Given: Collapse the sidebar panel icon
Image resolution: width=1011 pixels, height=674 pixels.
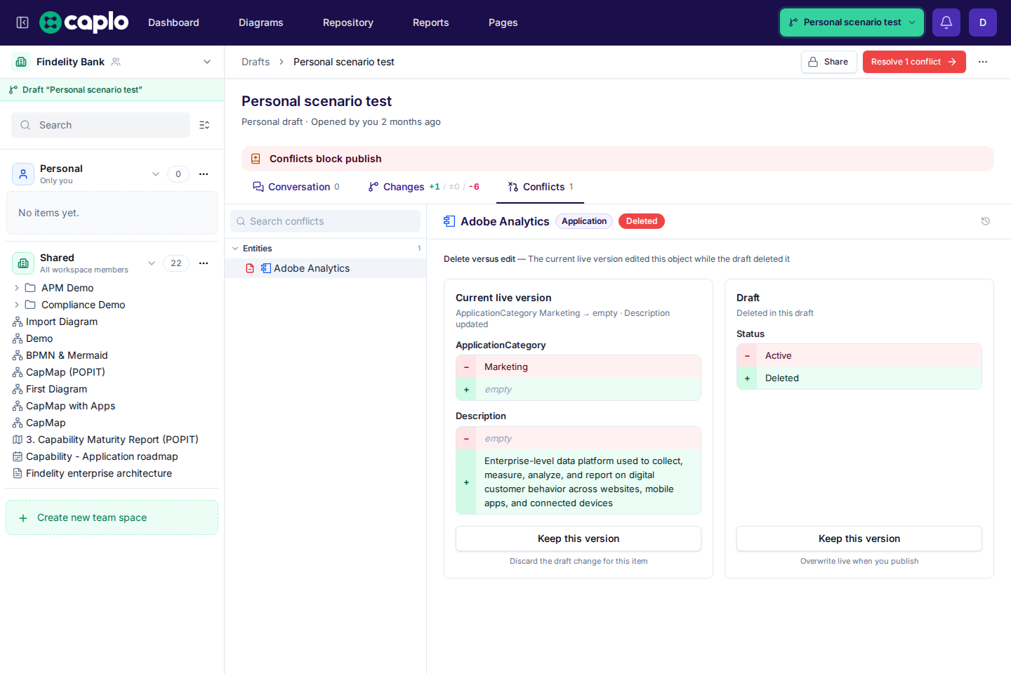Looking at the screenshot, I should (x=22, y=22).
